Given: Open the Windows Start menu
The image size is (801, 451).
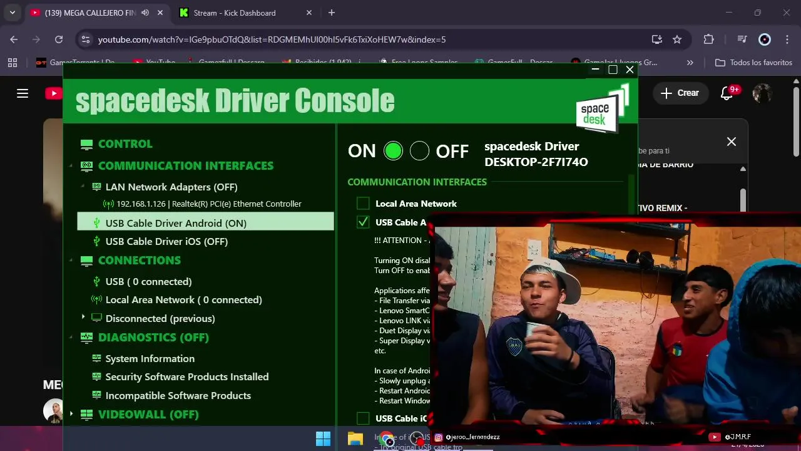Looking at the screenshot, I should pos(323,438).
